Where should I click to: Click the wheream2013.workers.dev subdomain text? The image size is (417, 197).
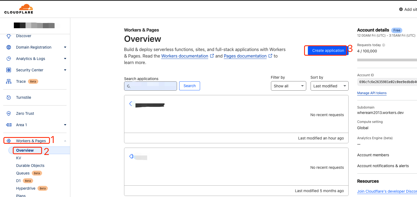380,113
